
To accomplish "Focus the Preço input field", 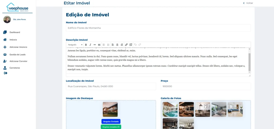I will (205, 86).
